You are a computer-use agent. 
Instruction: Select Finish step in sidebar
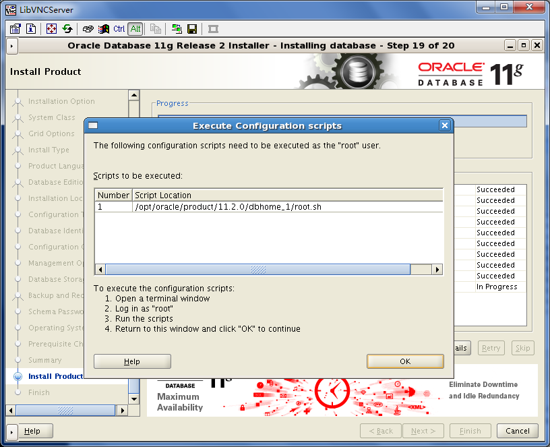point(39,392)
